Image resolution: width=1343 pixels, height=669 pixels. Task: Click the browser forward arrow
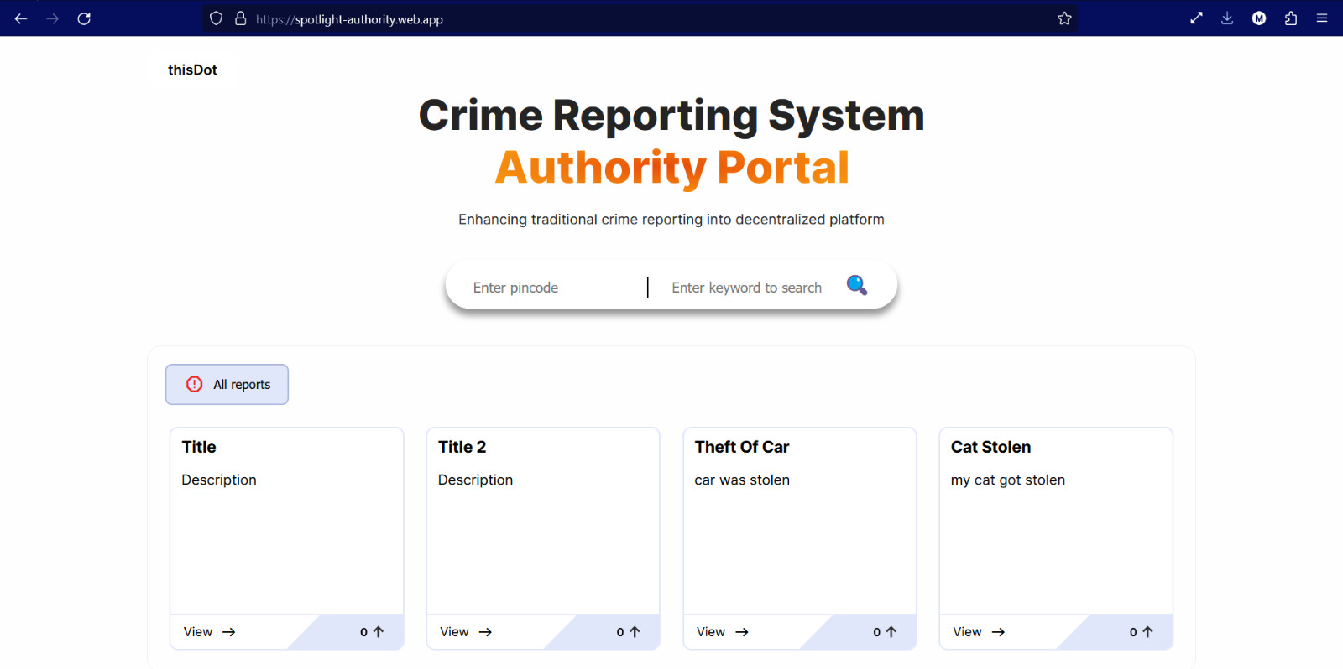(52, 18)
